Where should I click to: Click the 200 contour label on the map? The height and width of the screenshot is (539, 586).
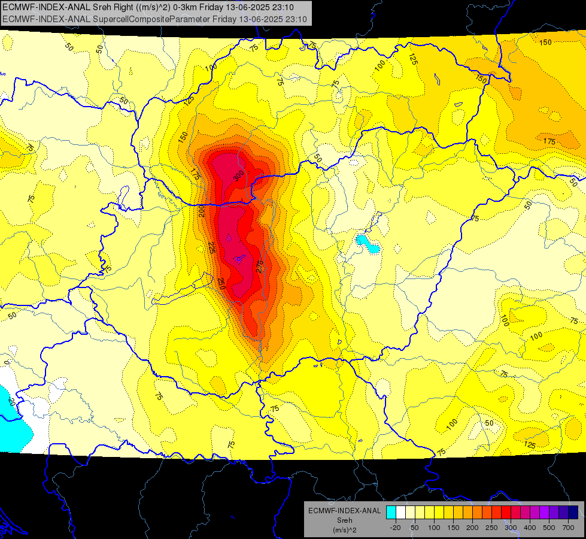(202, 211)
